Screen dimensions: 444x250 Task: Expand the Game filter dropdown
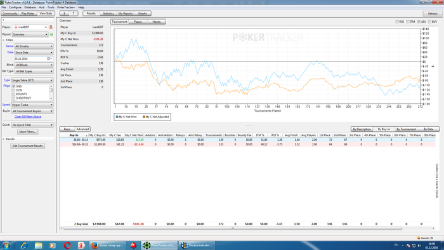[34, 46]
